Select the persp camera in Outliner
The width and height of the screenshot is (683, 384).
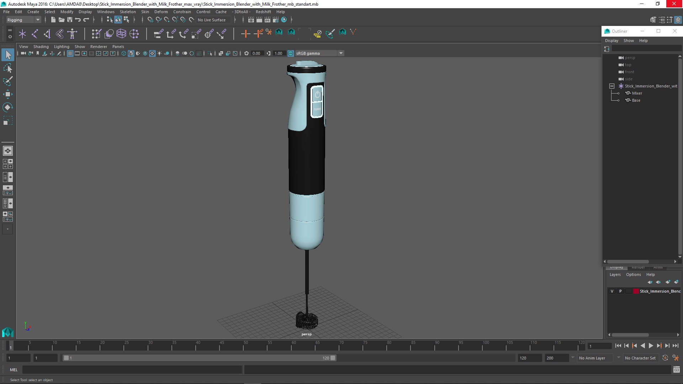[x=630, y=58]
